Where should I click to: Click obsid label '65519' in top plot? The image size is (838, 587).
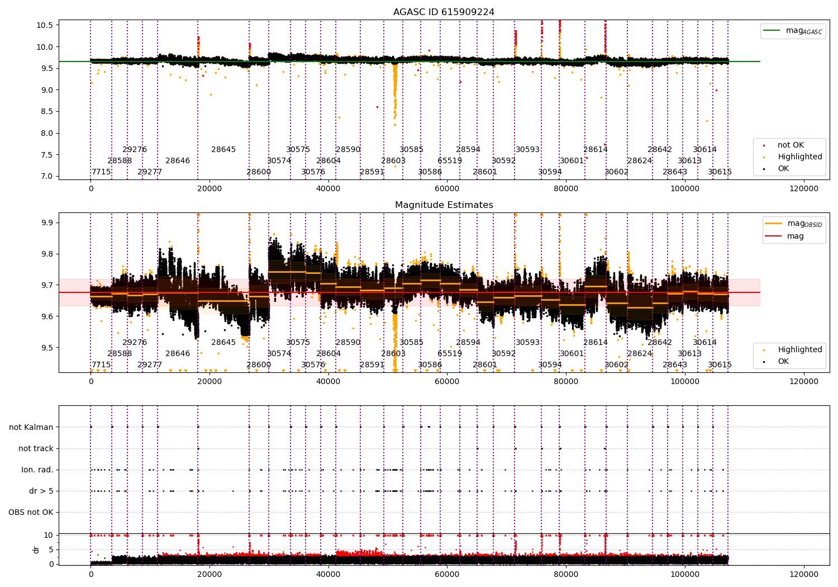click(450, 161)
